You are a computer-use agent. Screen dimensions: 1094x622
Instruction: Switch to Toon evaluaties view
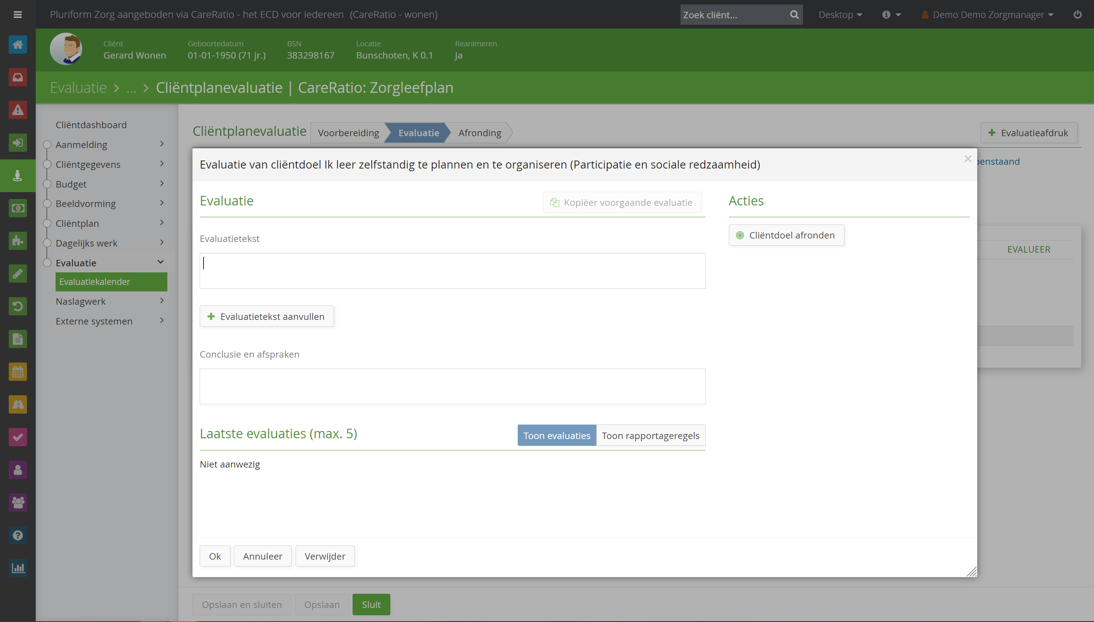(x=557, y=435)
